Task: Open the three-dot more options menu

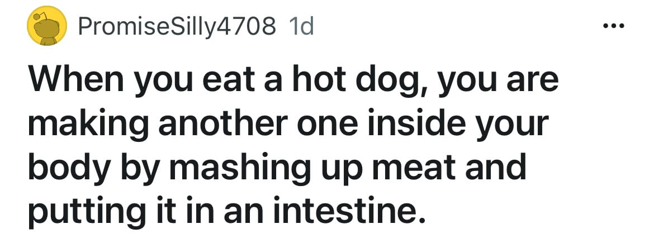Action: [x=614, y=26]
